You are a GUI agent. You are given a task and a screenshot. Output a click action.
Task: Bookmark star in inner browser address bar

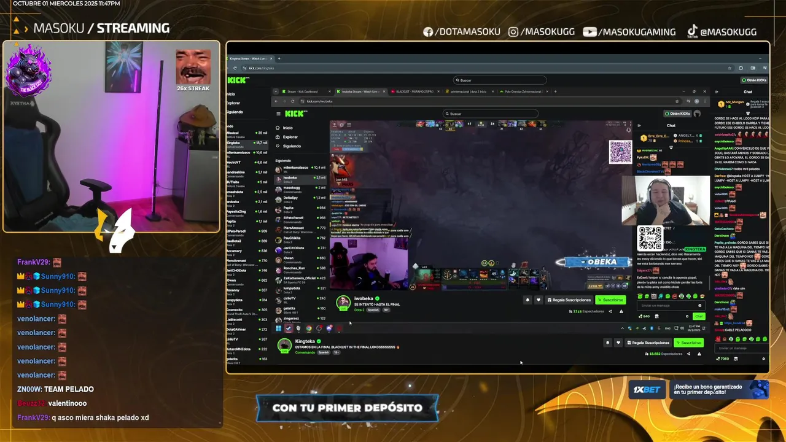[677, 101]
